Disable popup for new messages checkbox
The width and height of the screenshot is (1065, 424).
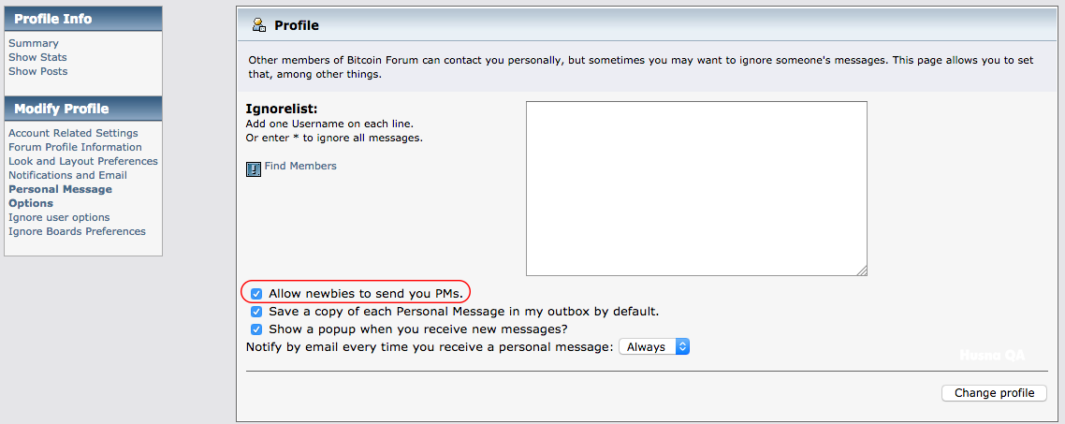click(x=256, y=329)
